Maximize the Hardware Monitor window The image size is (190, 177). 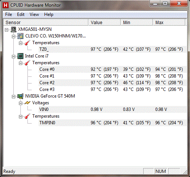tap(165, 3)
